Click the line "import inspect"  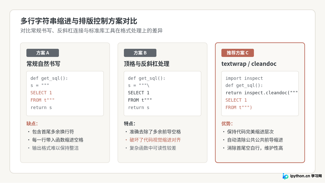pyautogui.click(x=244, y=78)
